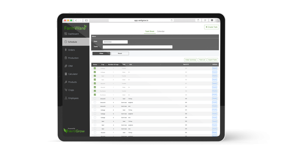The width and height of the screenshot is (283, 151).
Task: Check the Amaranth Seed task checkbox
Action: click(x=95, y=98)
